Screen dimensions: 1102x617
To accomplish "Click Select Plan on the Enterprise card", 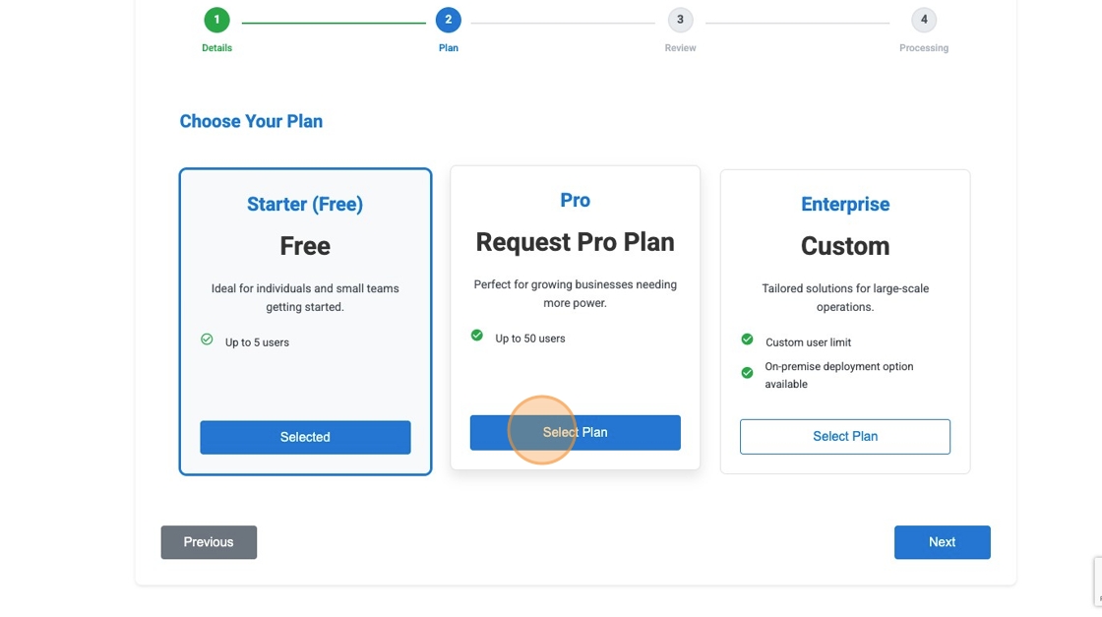I will (x=844, y=436).
